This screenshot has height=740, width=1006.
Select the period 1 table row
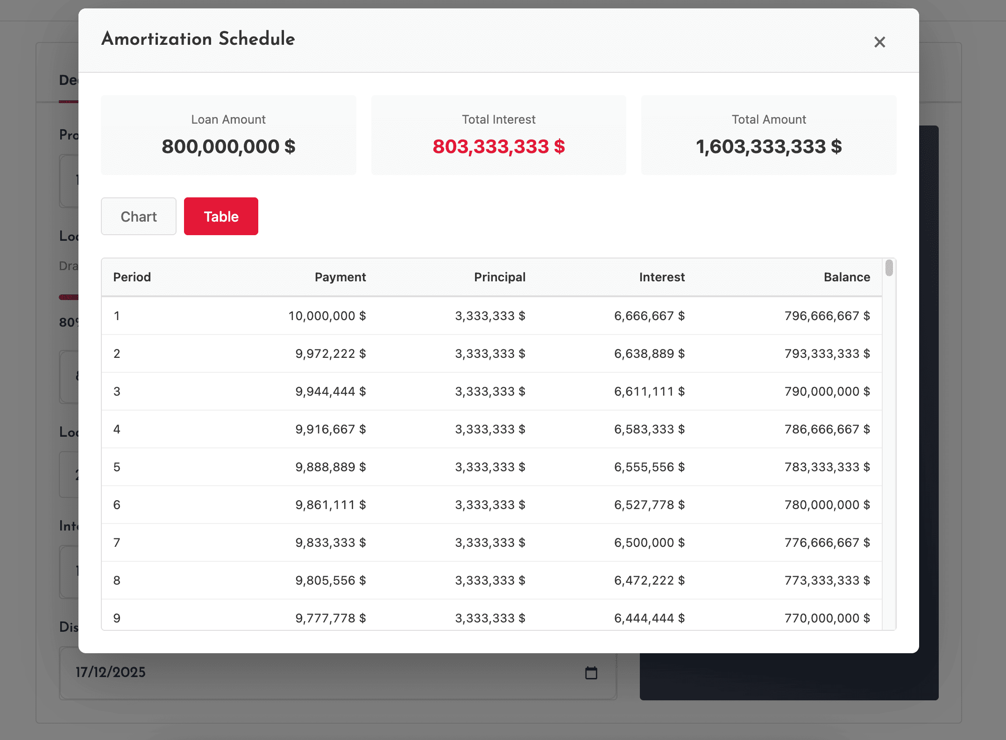coord(491,316)
